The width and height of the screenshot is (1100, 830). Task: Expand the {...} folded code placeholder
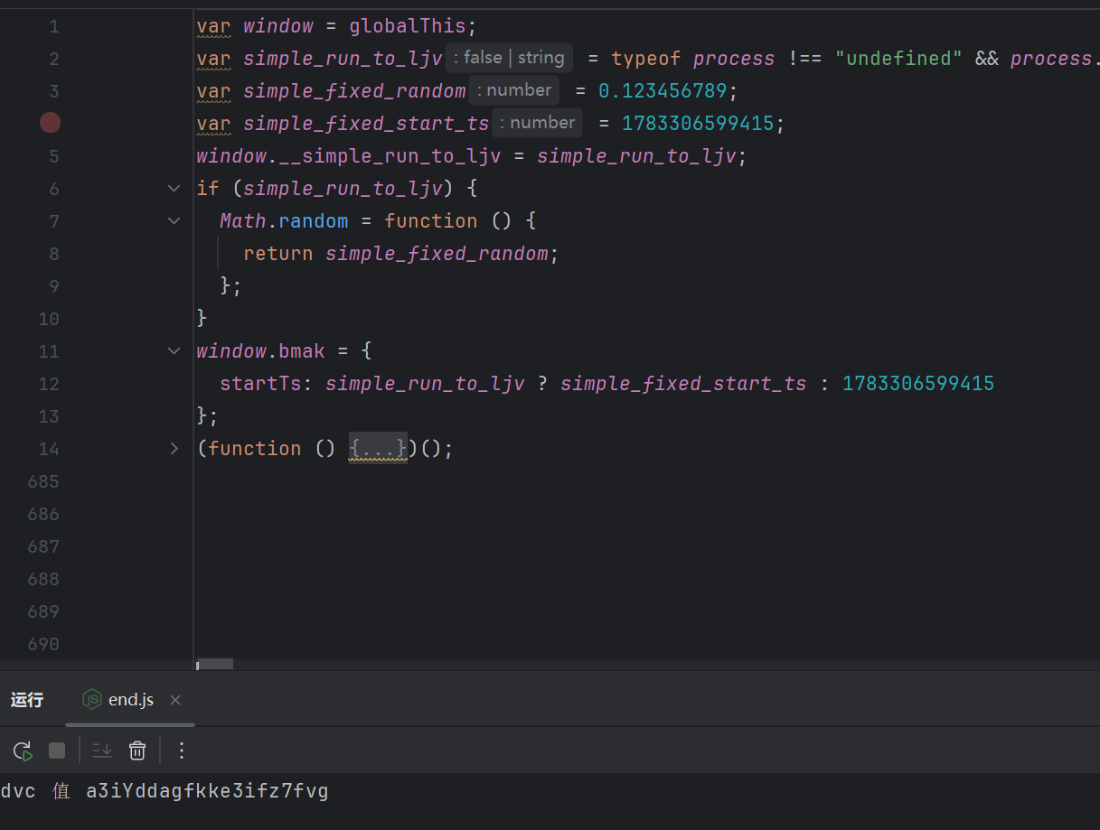379,448
